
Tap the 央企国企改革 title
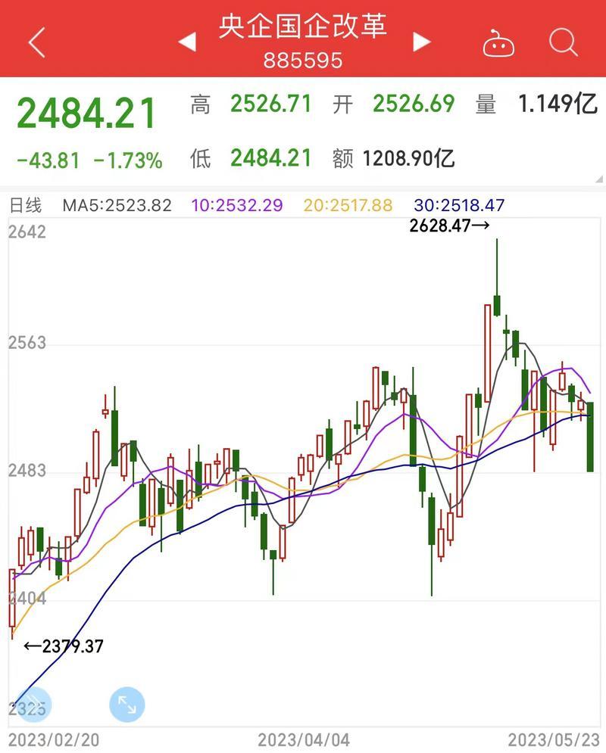pyautogui.click(x=303, y=26)
